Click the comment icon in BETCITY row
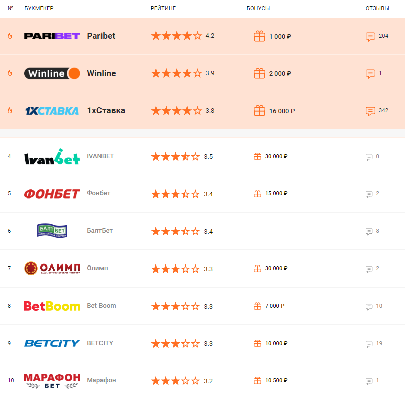 tap(369, 344)
